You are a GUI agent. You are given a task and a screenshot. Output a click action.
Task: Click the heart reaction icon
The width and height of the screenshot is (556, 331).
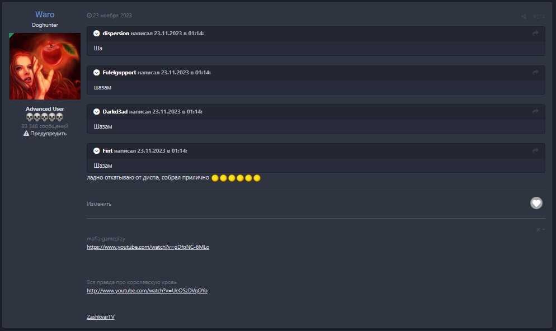(536, 203)
